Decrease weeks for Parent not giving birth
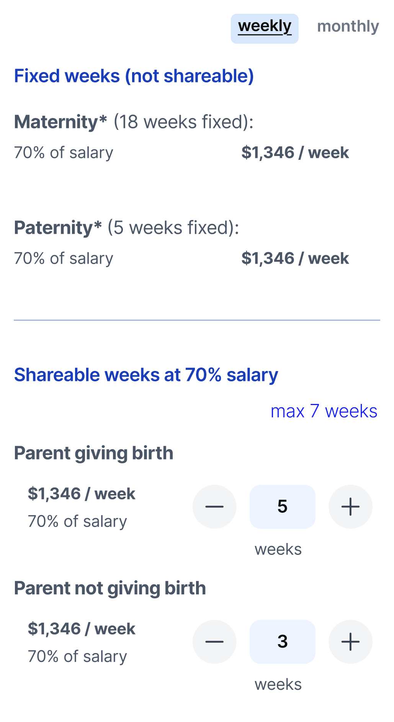This screenshot has height=722, width=394. point(214,642)
